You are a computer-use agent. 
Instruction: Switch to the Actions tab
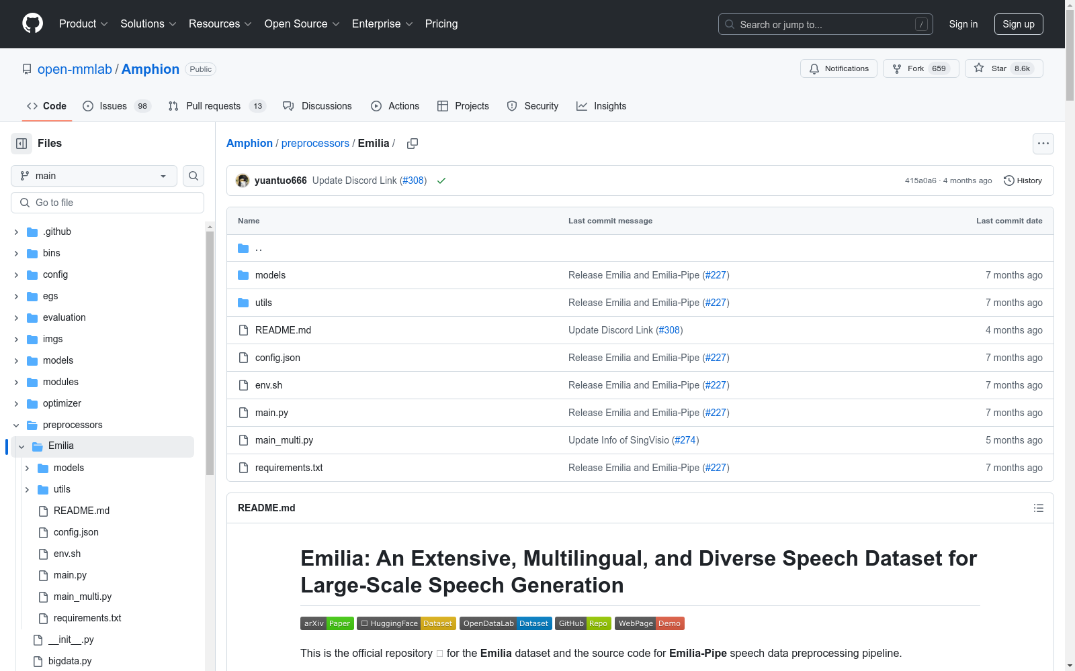click(395, 106)
